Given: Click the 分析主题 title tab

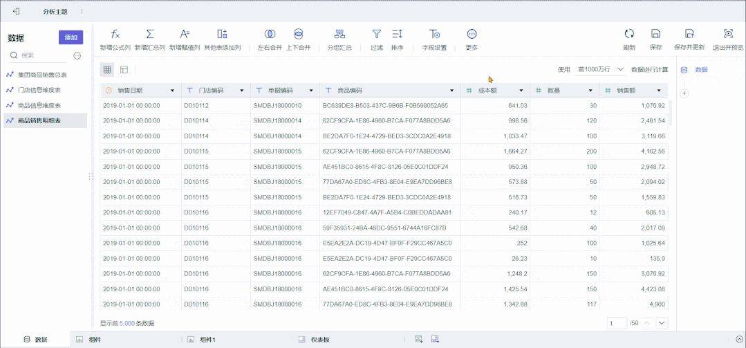Looking at the screenshot, I should coord(55,11).
